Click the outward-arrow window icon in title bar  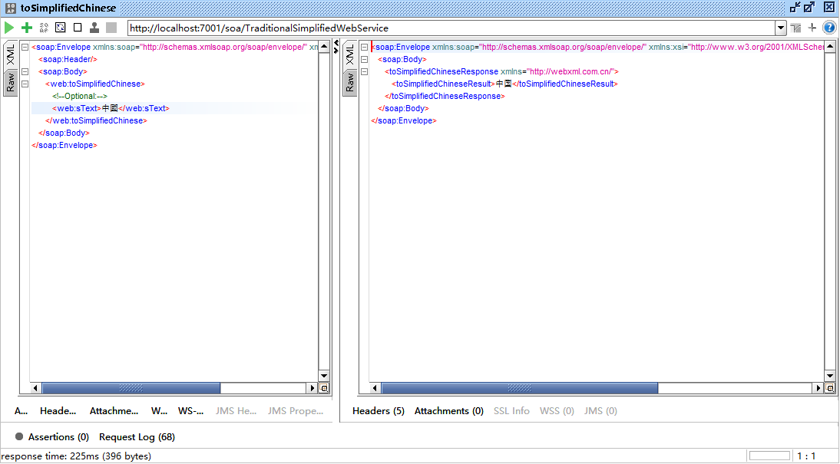(x=809, y=7)
